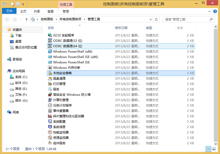Go back with the back arrow button
The width and height of the screenshot is (220, 154).
[7, 20]
